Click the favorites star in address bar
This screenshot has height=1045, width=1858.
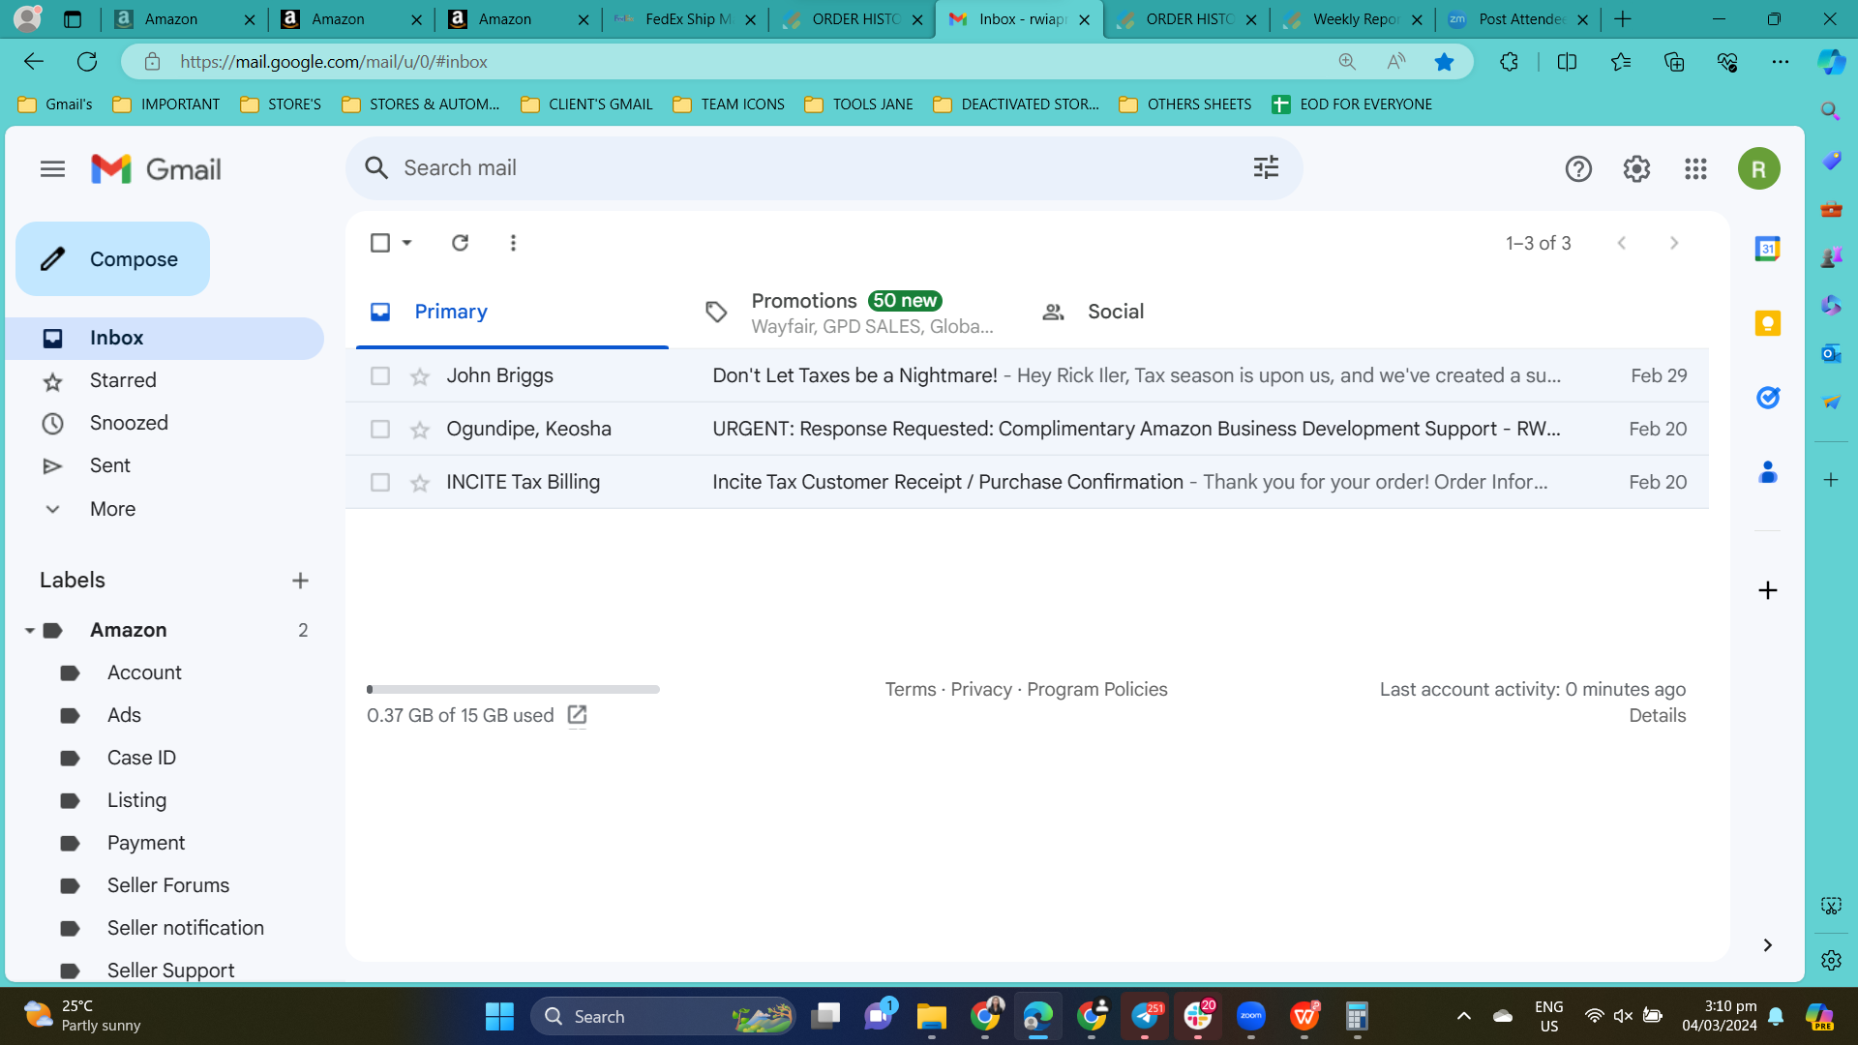(x=1444, y=62)
